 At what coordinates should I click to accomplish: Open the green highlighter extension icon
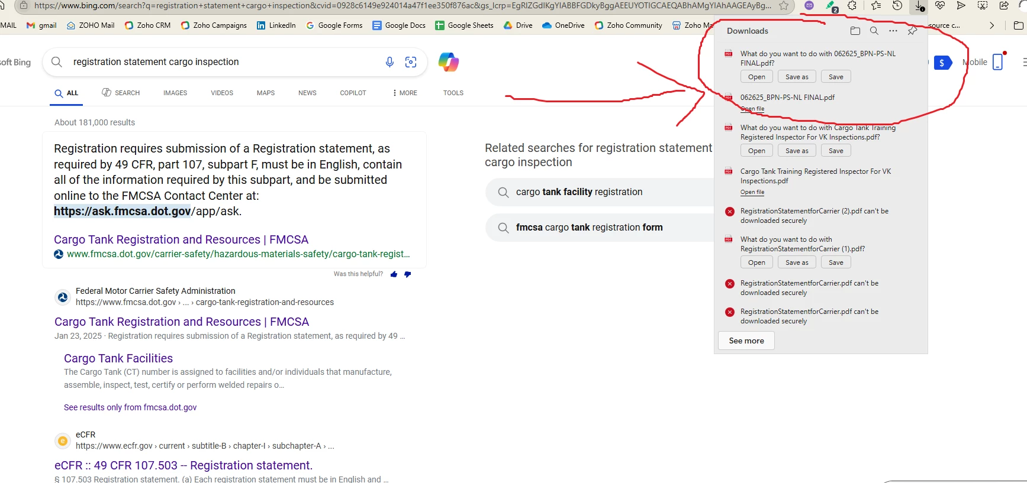831,6
